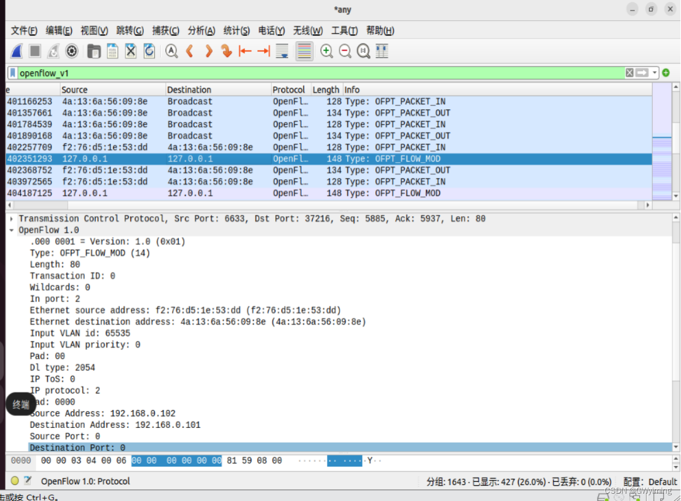Restart the current capture

pos(53,51)
